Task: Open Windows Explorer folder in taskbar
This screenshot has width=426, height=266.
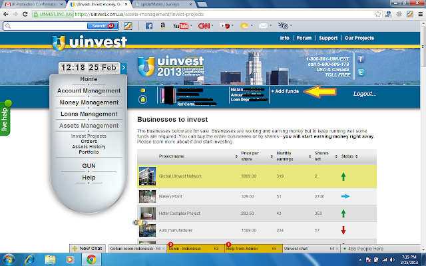Action: tap(51, 259)
